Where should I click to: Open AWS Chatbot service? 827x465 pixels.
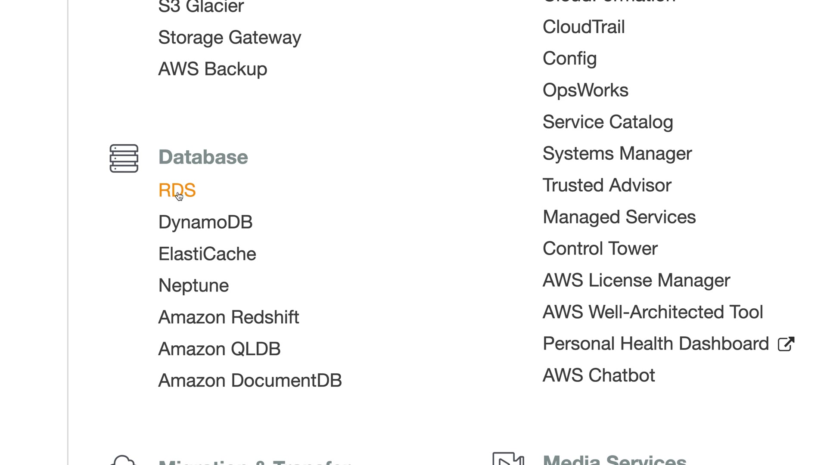pyautogui.click(x=598, y=375)
